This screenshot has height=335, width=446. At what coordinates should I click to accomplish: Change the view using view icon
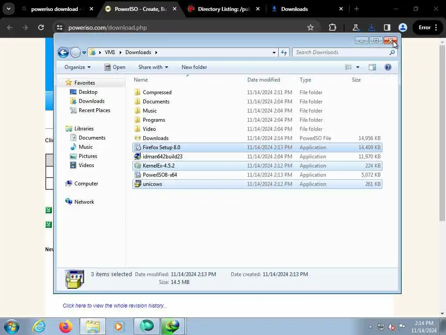348,67
